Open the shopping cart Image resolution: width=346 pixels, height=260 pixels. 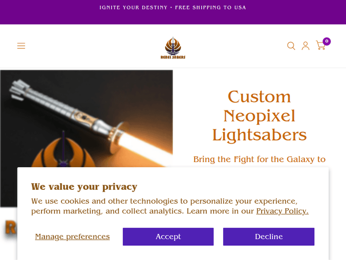(x=320, y=46)
